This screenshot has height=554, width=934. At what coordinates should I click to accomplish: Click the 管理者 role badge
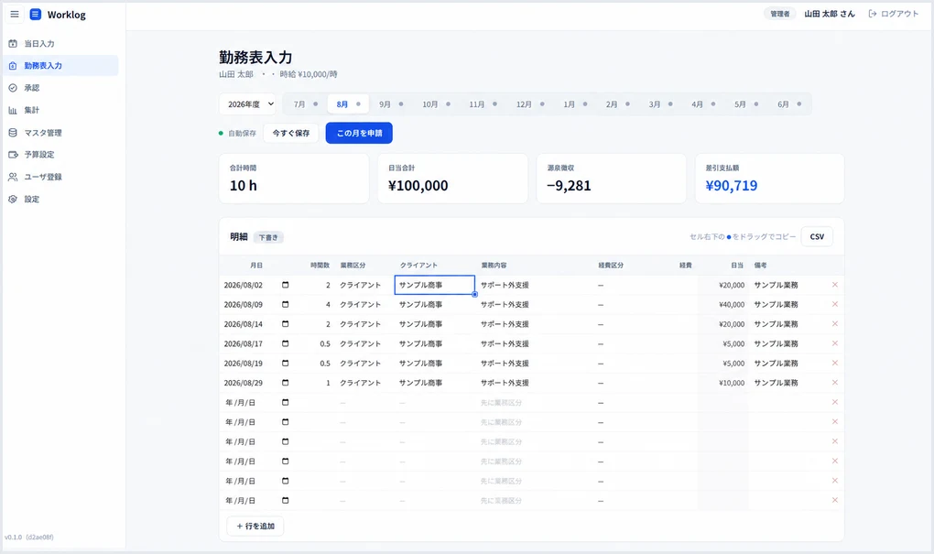779,14
